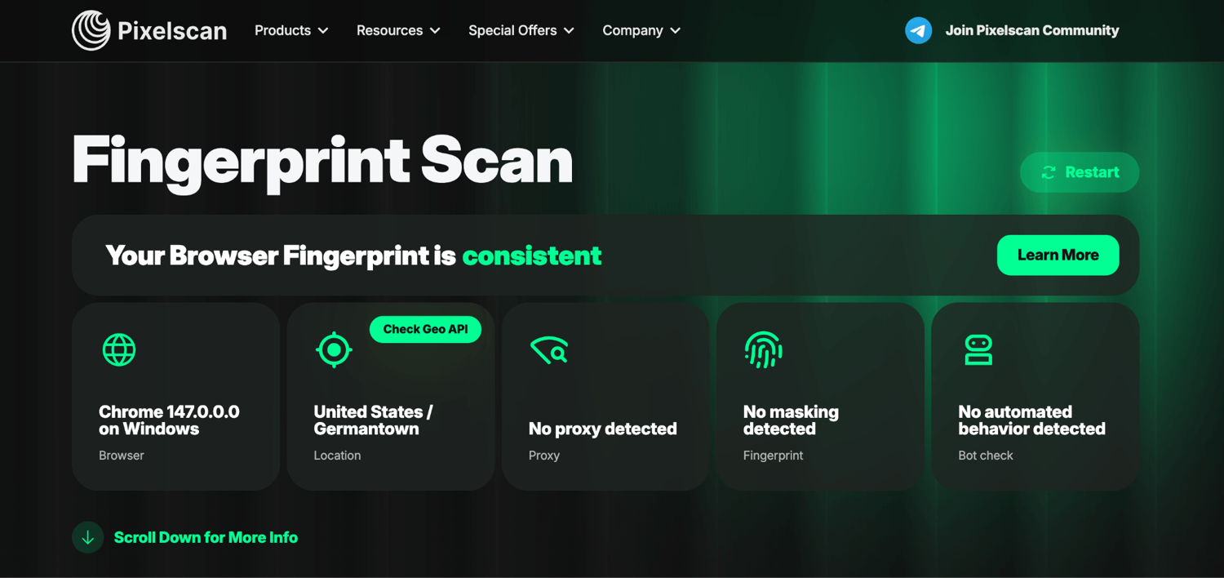Viewport: 1224px width, 578px height.
Task: Click the 'Browser' card label
Action: click(x=122, y=456)
